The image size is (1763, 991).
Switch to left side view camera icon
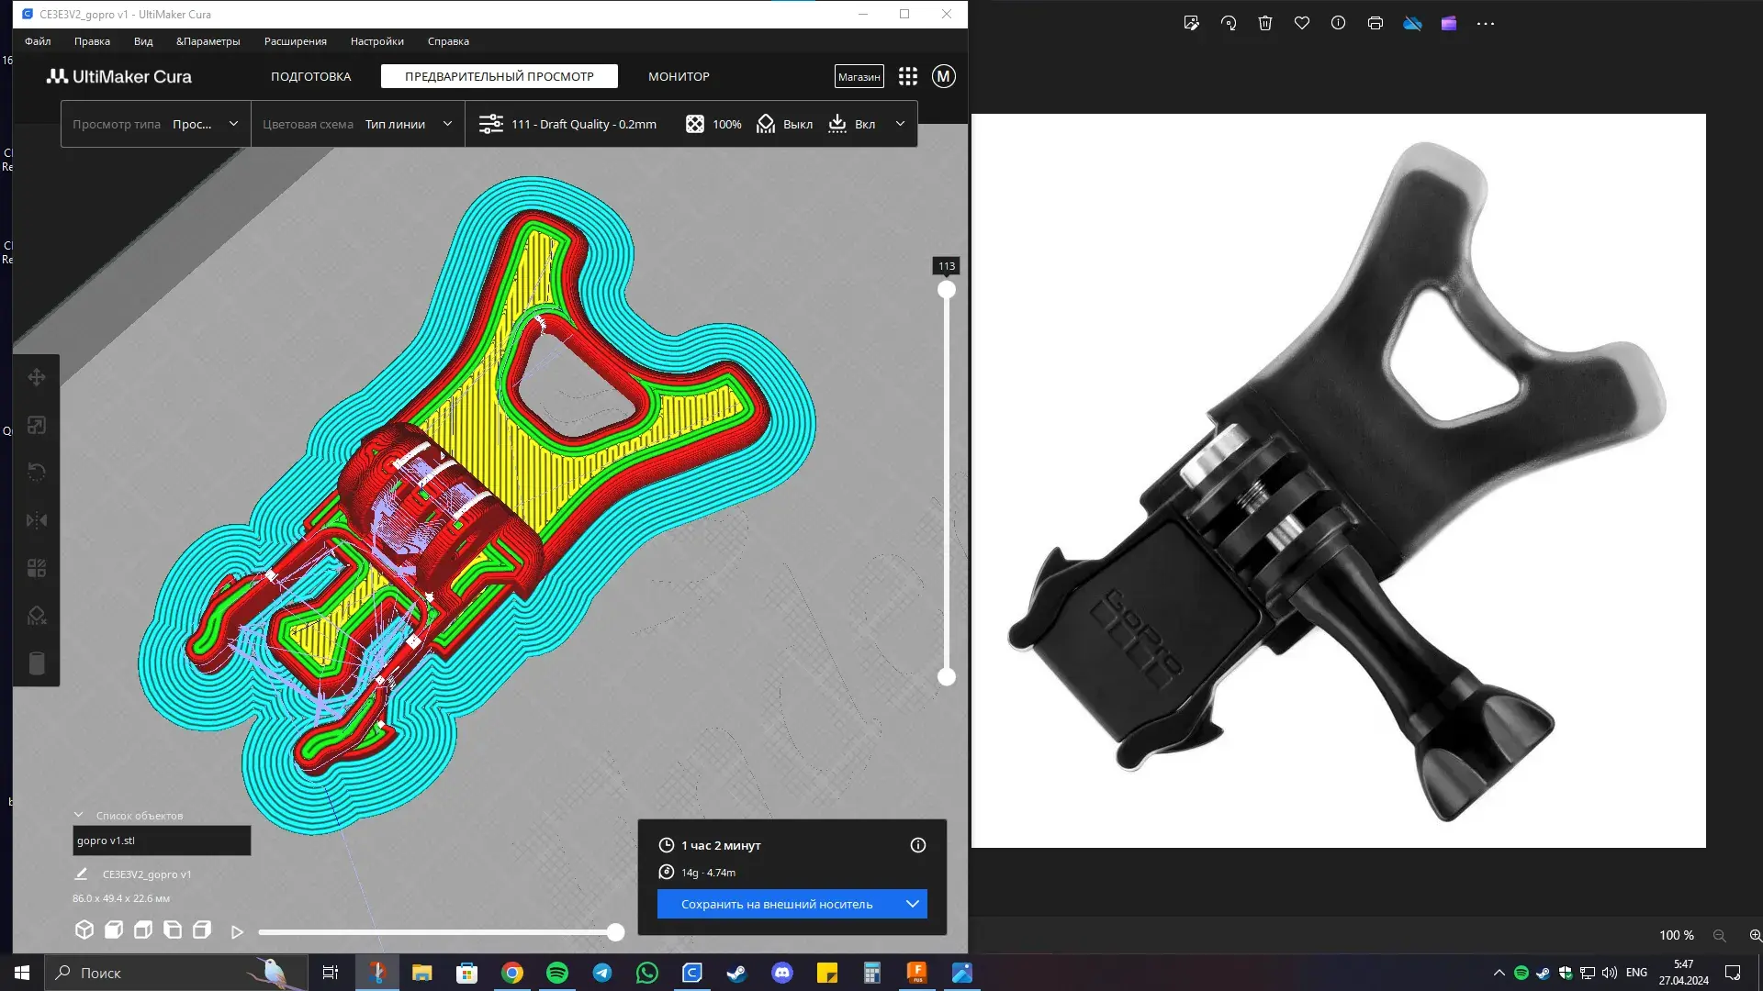(173, 930)
